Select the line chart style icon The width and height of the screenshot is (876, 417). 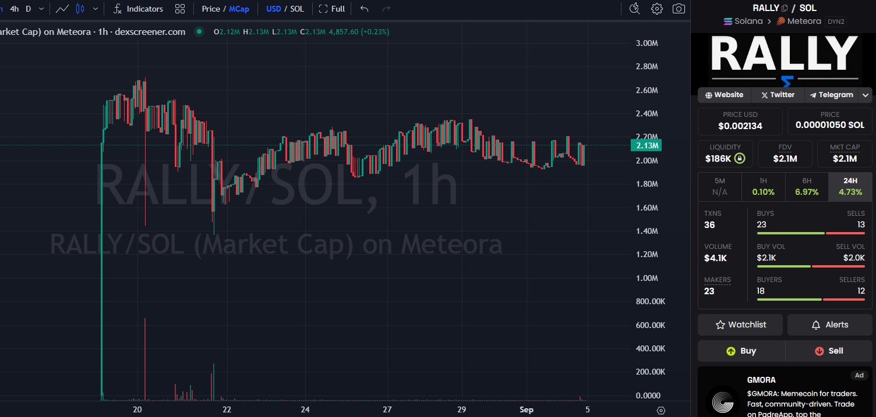pos(63,9)
